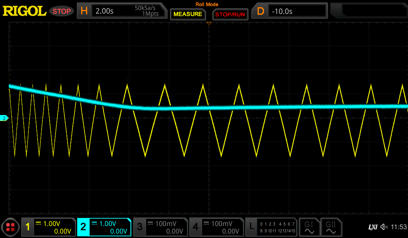Click the RIGOL logo
This screenshot has width=408, height=238.
[x=24, y=11]
